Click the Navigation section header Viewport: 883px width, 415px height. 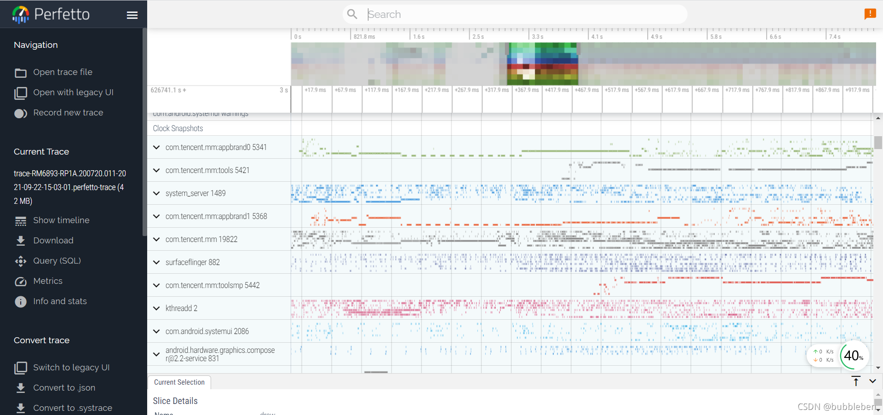(36, 45)
